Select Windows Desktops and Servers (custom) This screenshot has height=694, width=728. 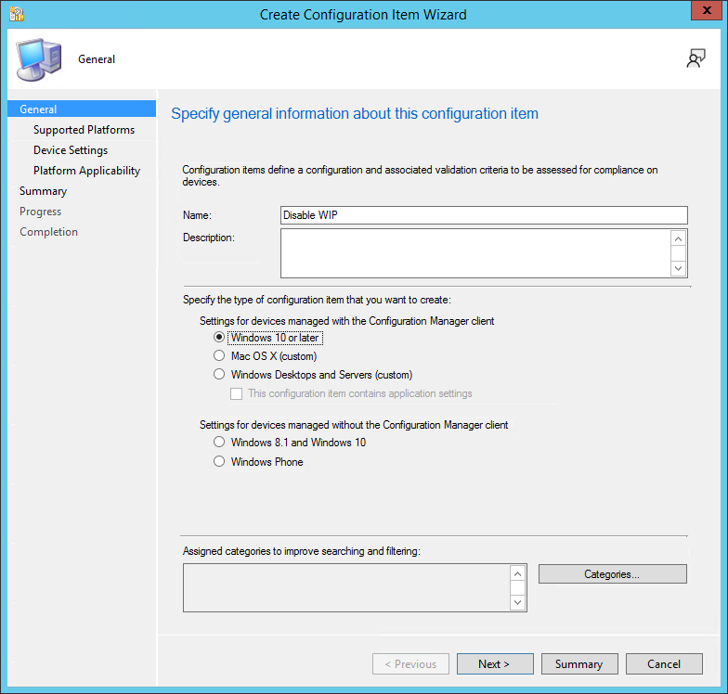point(220,375)
